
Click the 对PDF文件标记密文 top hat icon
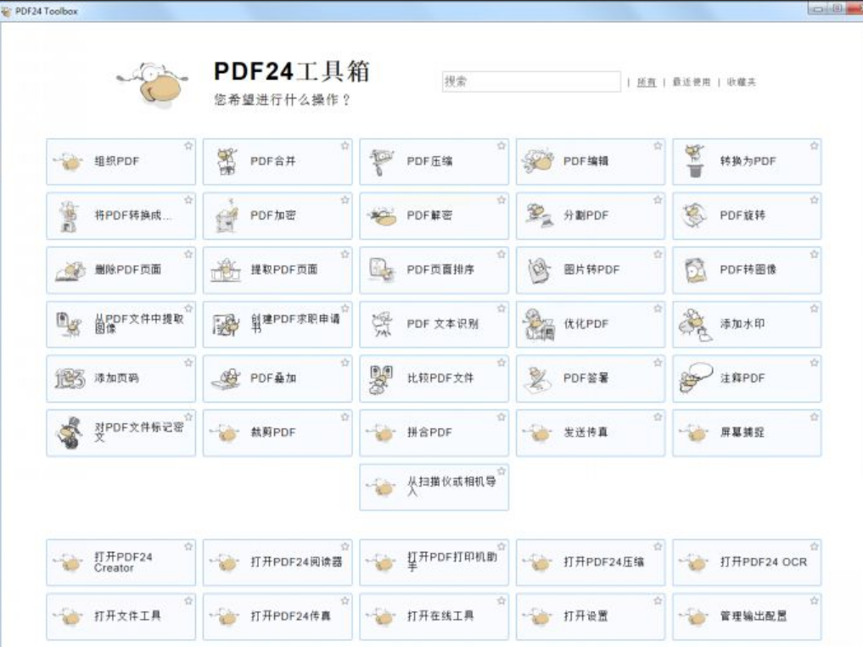[70, 433]
